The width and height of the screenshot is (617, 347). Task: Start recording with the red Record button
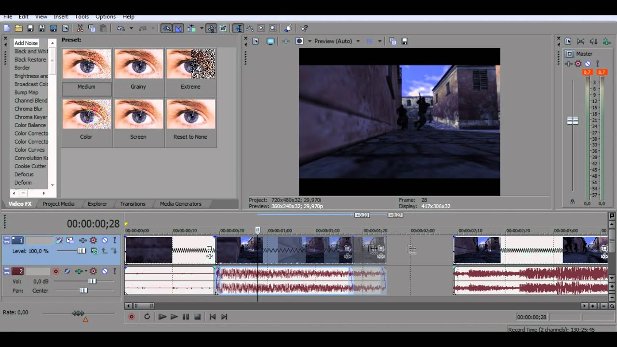[x=132, y=317]
